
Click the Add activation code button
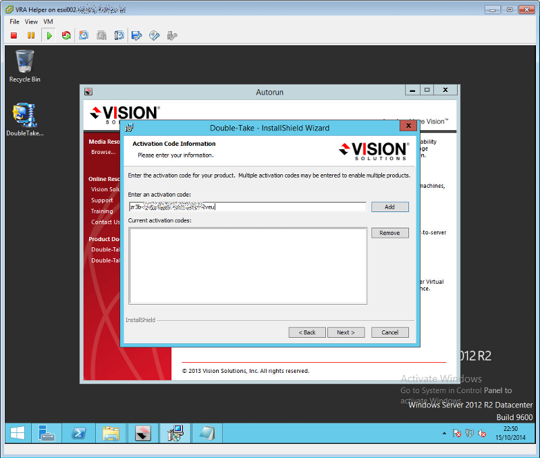tap(390, 207)
